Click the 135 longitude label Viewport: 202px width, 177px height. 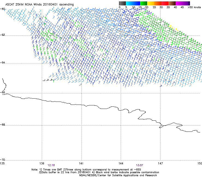(2, 163)
